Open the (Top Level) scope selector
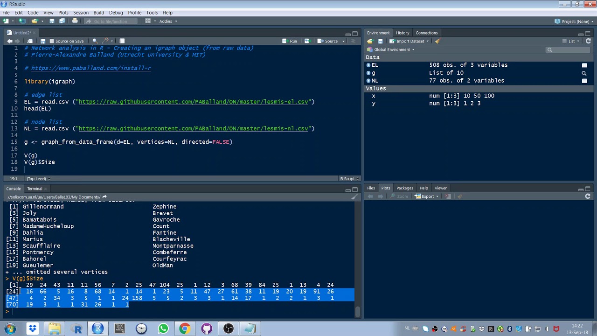Image resolution: width=597 pixels, height=336 pixels. coord(38,179)
